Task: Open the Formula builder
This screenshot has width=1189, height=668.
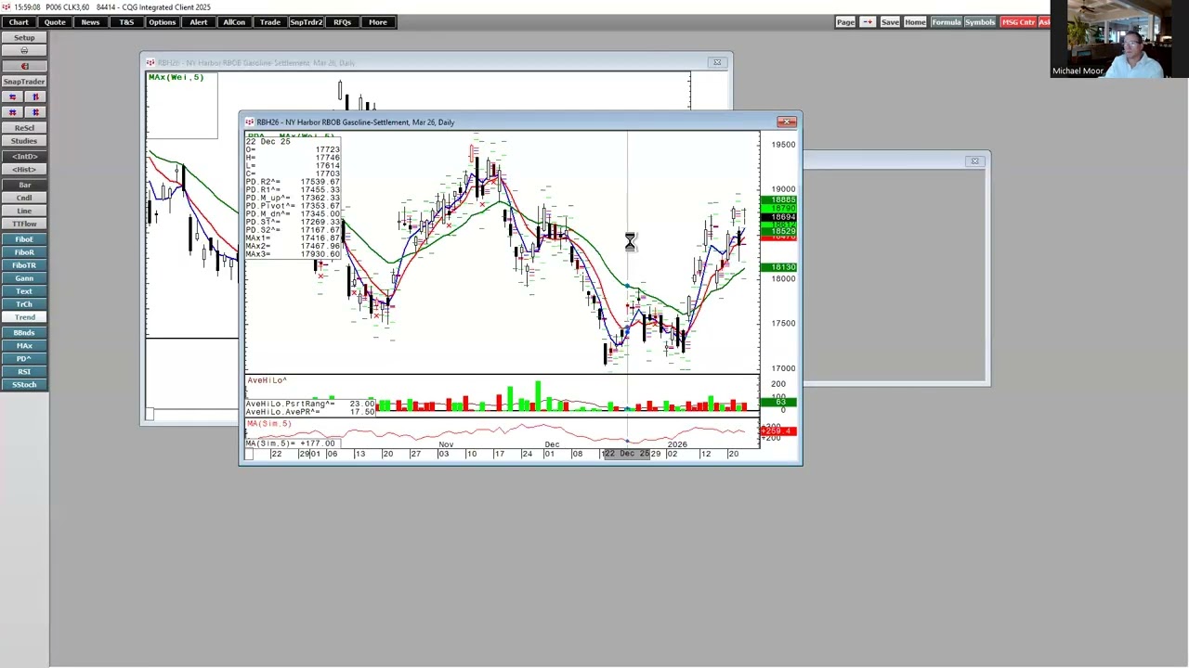Action: (946, 22)
